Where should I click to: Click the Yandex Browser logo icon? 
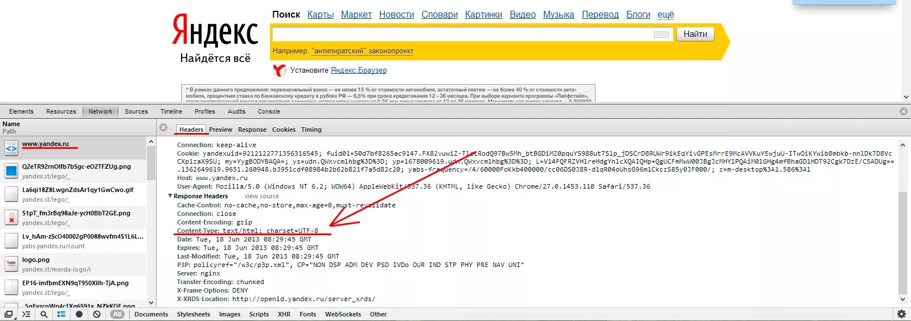click(x=280, y=70)
